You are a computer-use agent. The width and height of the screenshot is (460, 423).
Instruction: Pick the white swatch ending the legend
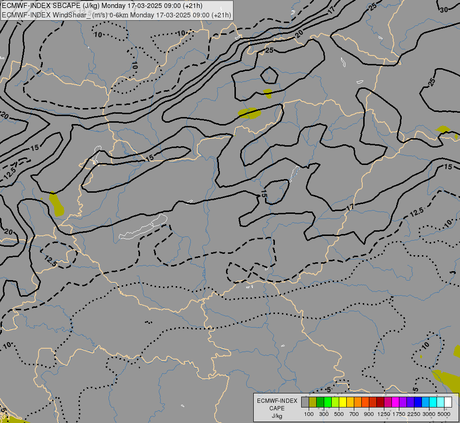[x=449, y=402]
